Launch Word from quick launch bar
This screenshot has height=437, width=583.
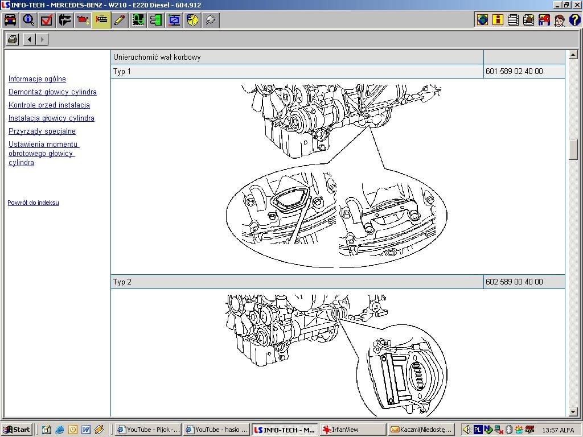click(86, 430)
